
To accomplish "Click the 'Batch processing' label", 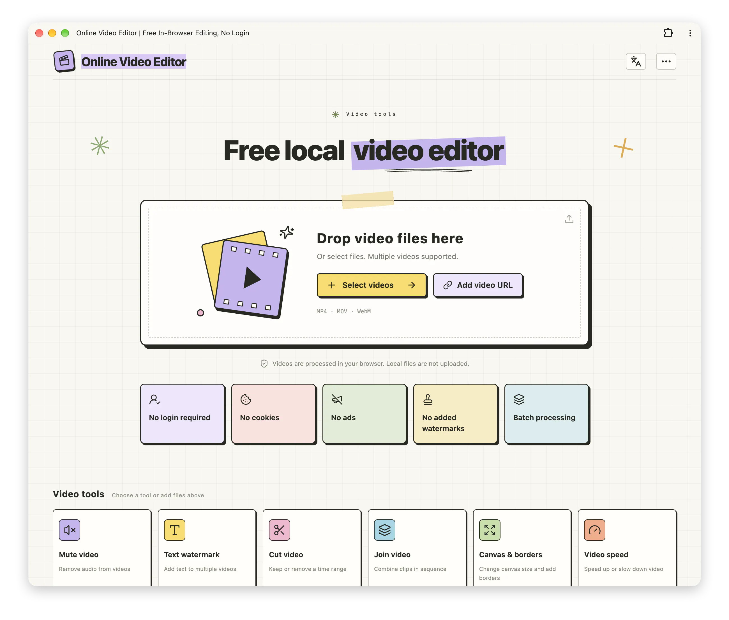I will (544, 417).
